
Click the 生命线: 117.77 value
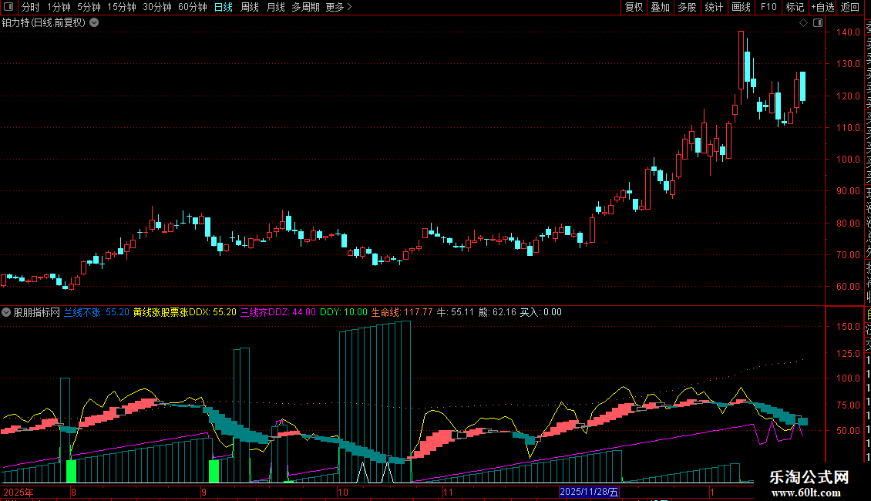[402, 312]
